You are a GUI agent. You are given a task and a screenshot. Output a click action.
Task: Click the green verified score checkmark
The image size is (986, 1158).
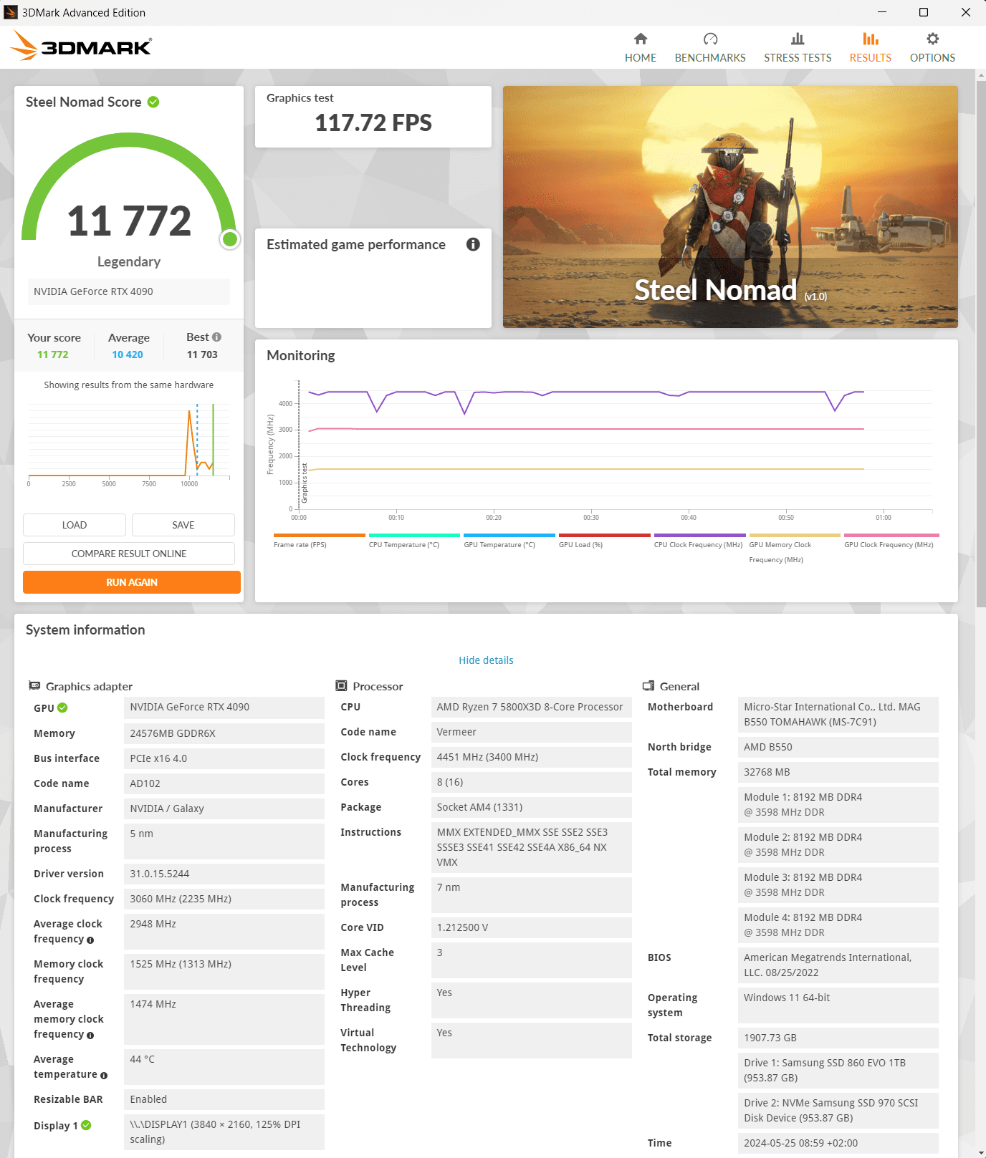click(x=153, y=102)
